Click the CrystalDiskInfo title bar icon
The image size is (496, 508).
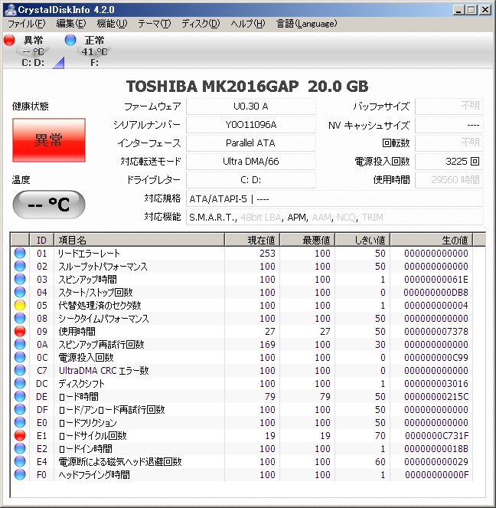point(10,9)
